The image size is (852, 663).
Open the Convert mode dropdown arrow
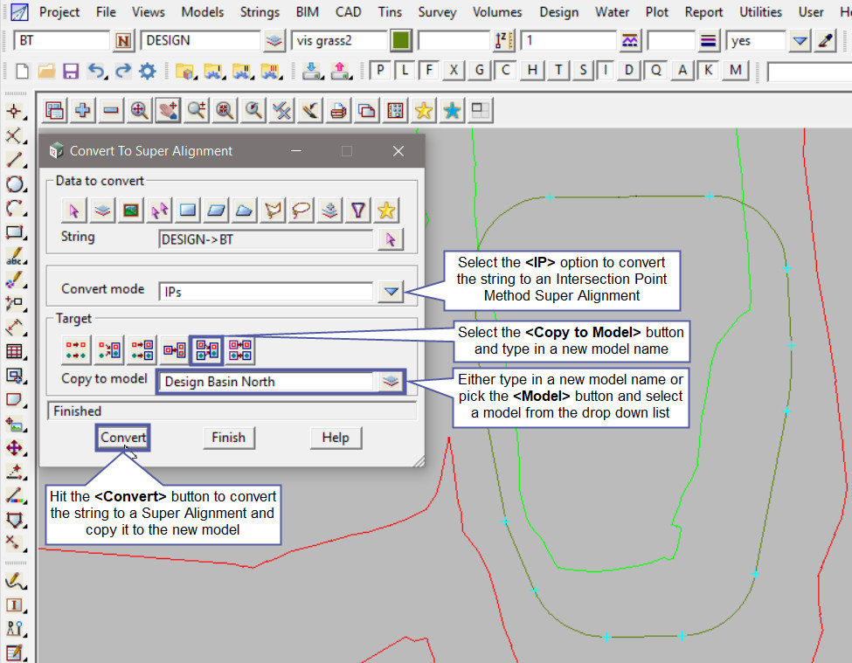point(391,292)
